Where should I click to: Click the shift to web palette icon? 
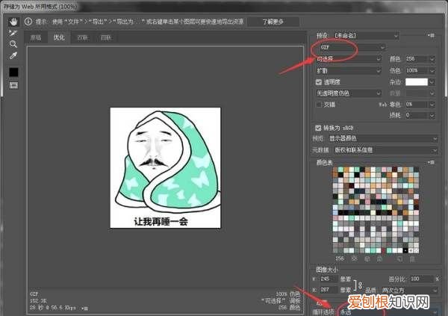pyautogui.click(x=367, y=259)
